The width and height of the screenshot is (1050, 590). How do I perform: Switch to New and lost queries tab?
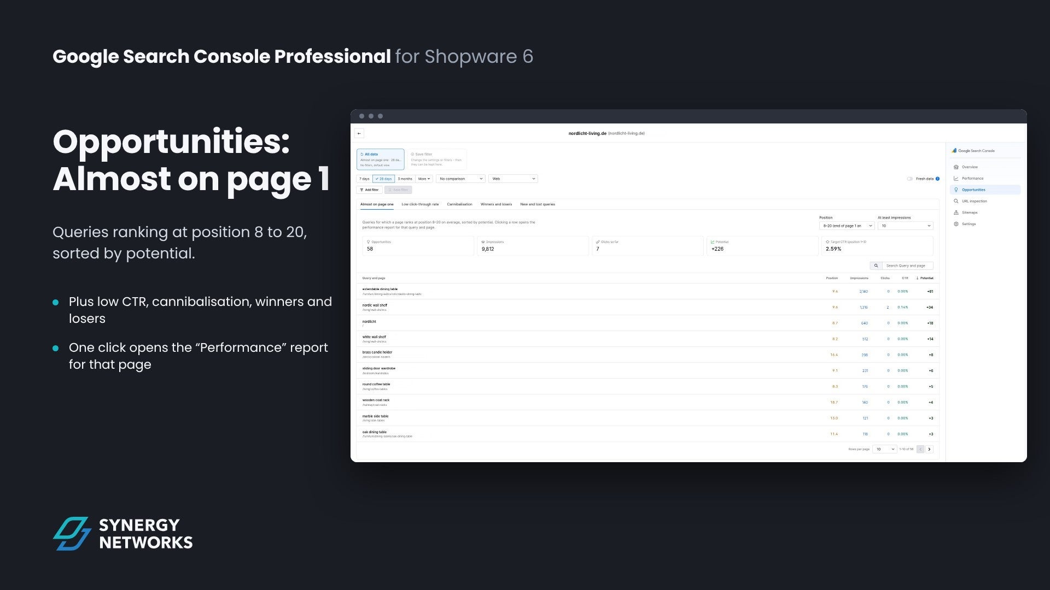point(538,204)
